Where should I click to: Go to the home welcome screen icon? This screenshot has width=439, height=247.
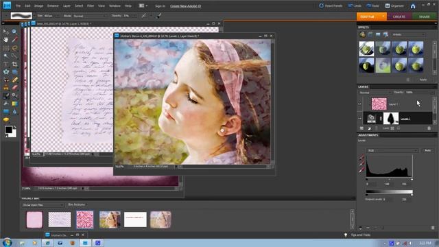tap(413, 6)
